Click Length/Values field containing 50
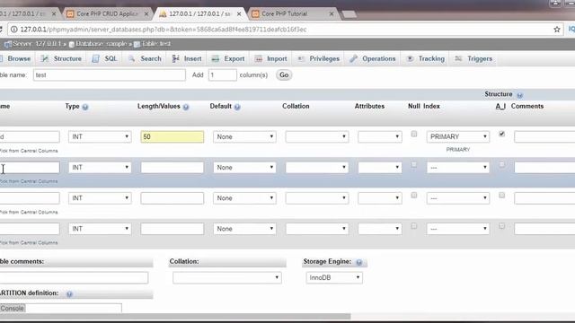Screen dimensions: 575x323 tap(172, 136)
